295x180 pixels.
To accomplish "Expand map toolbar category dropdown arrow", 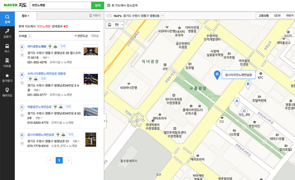I will (122, 25).
